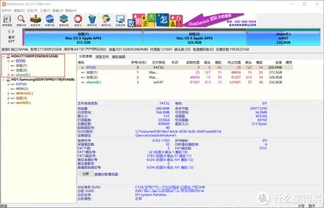Image resolution: width=324 pixels, height=208 pixels.
Task: Select the 分区(2) row in partition table
Action: (185, 77)
